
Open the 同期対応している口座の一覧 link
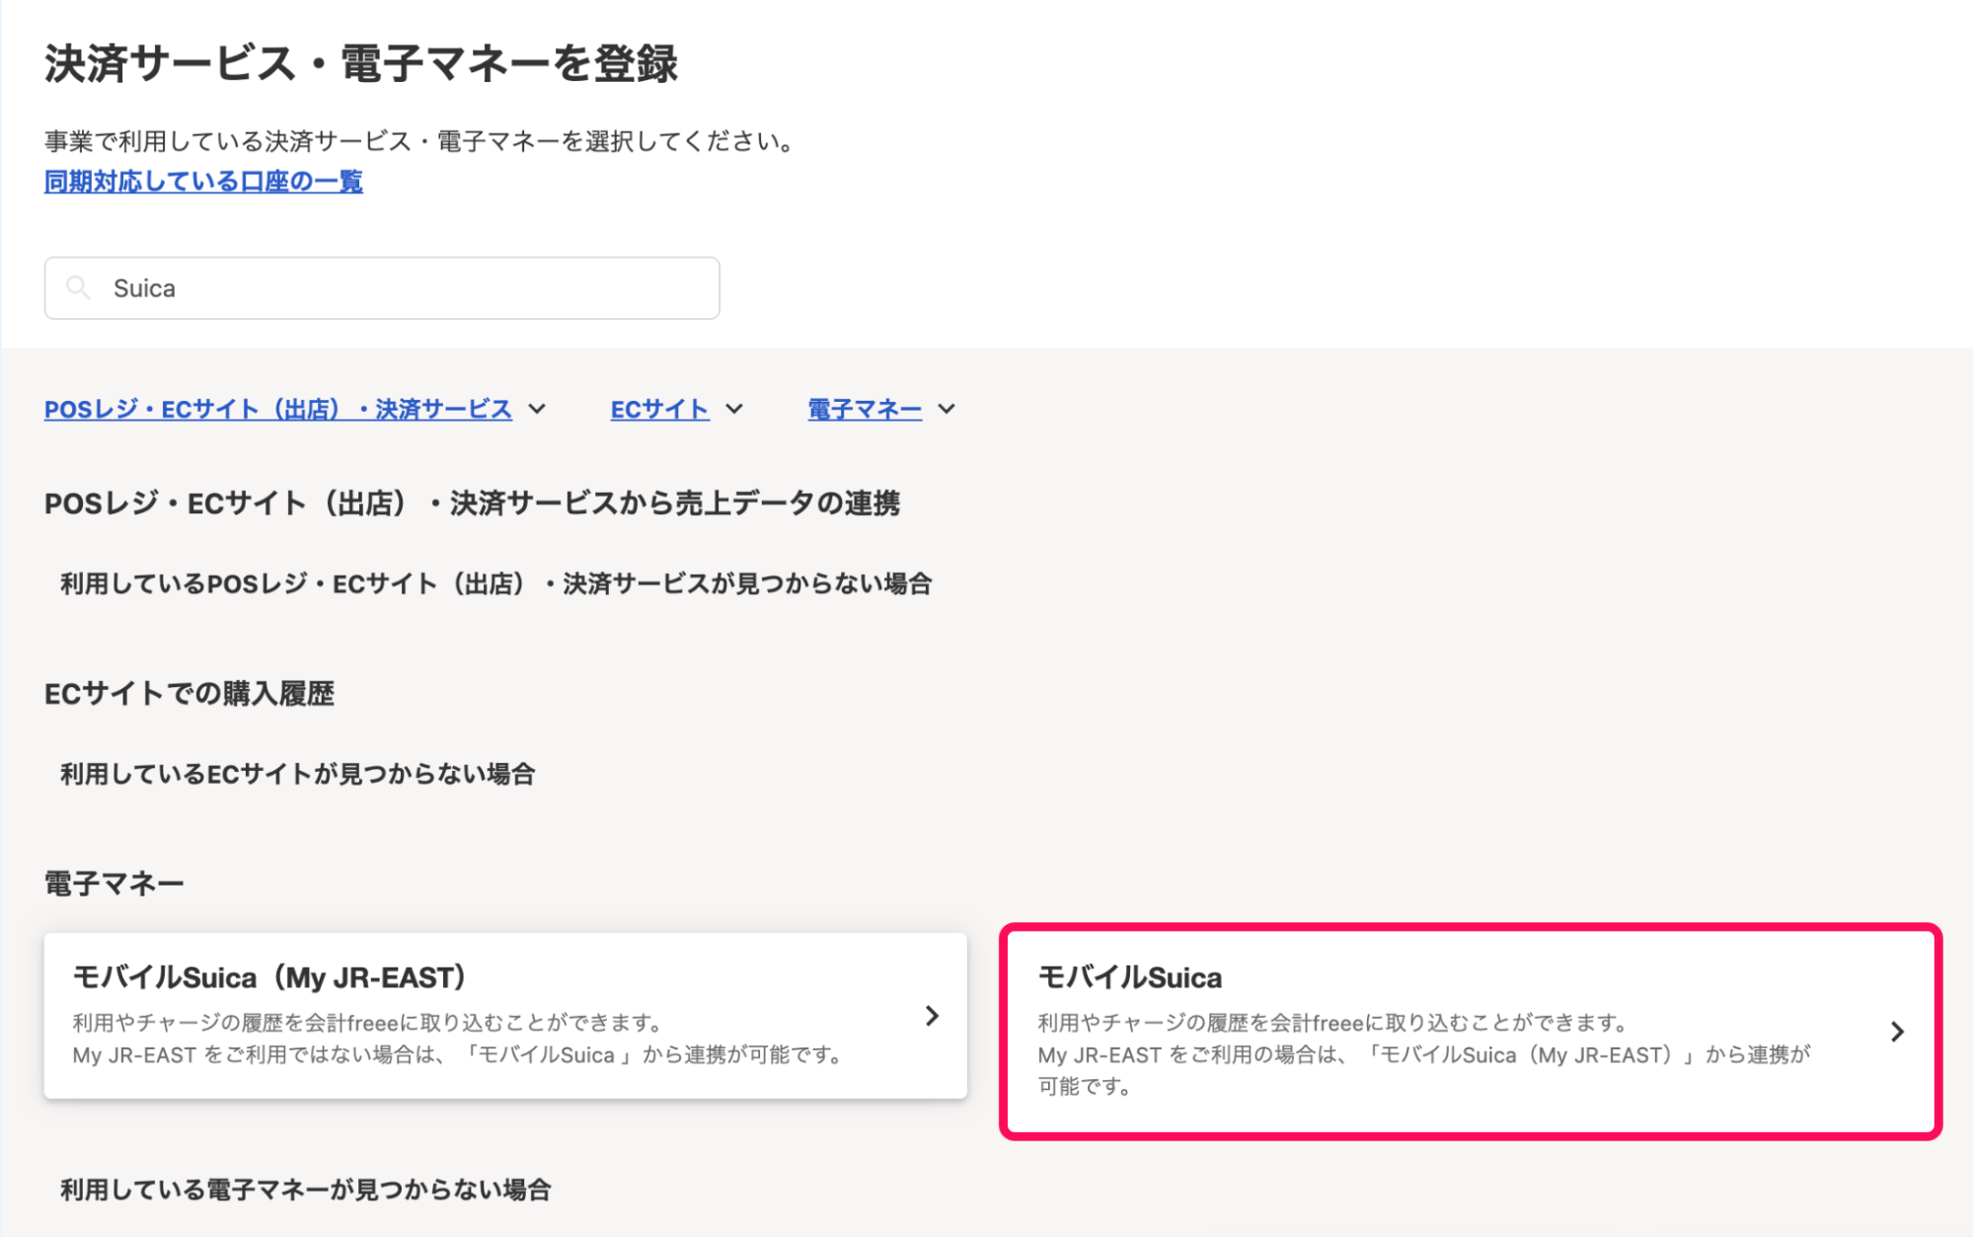click(x=203, y=182)
